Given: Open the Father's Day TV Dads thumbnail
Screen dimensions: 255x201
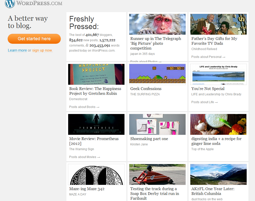Looking at the screenshot, I should (218, 24).
